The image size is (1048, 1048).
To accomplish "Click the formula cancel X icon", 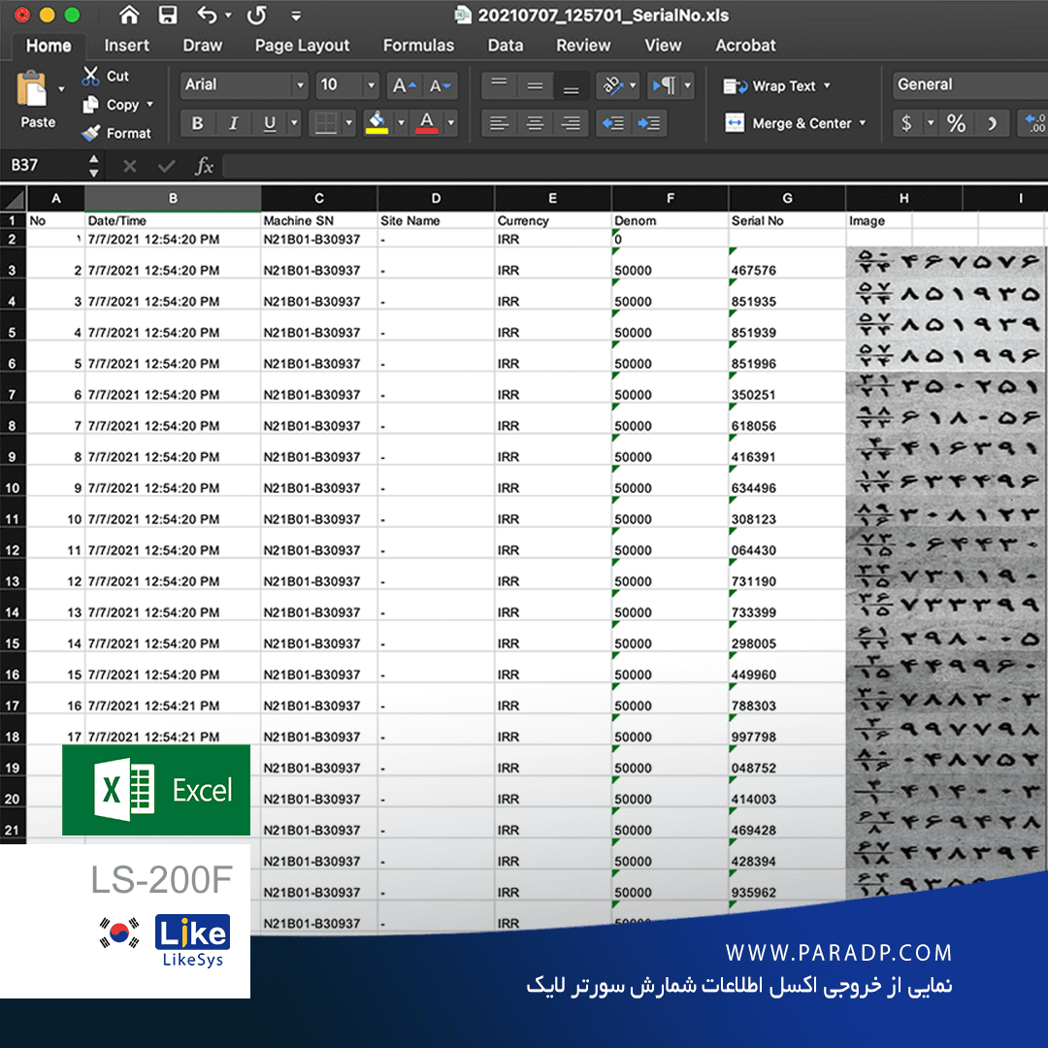I will pyautogui.click(x=130, y=166).
